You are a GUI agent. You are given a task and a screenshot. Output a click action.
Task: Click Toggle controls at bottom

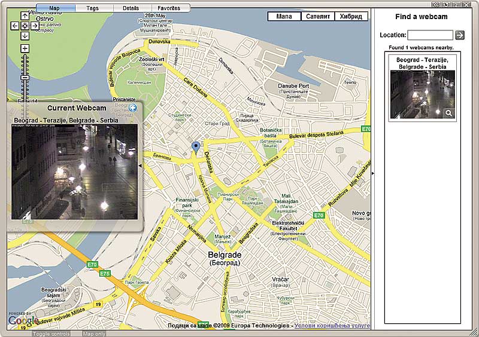click(51, 333)
